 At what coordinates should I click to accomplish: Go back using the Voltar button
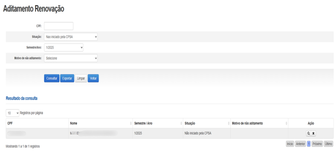point(93,78)
